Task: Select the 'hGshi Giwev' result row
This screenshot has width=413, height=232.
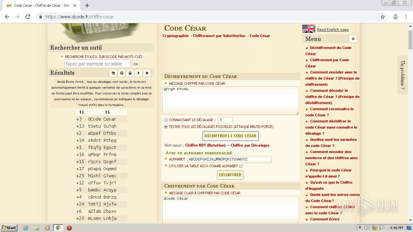Action: 101,176
